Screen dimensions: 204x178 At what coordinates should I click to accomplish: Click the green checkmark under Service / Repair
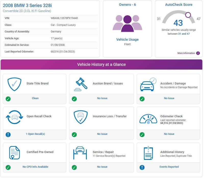pos(74,168)
